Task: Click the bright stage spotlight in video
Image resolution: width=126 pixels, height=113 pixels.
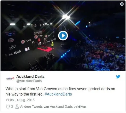Action: click(x=66, y=17)
